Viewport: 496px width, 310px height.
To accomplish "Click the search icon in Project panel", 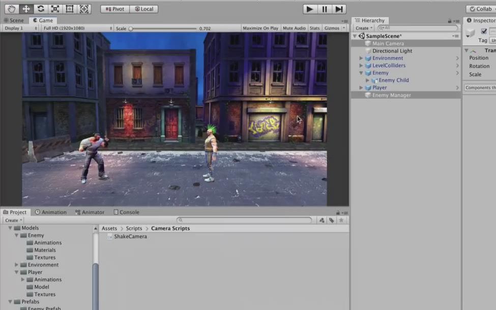I will (x=181, y=220).
